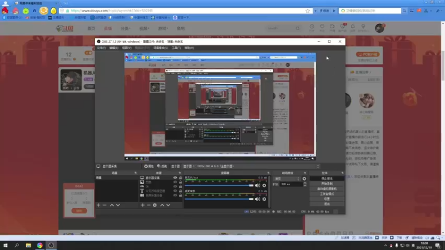Image resolution: width=445 pixels, height=250 pixels.
Task: Open the OBS Edit menu
Action: (x=114, y=48)
